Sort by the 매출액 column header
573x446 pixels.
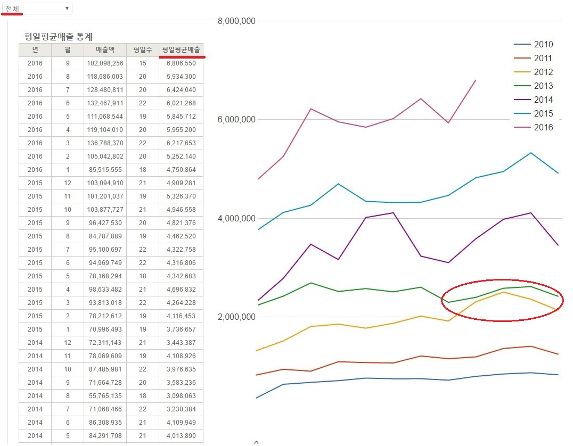[105, 49]
